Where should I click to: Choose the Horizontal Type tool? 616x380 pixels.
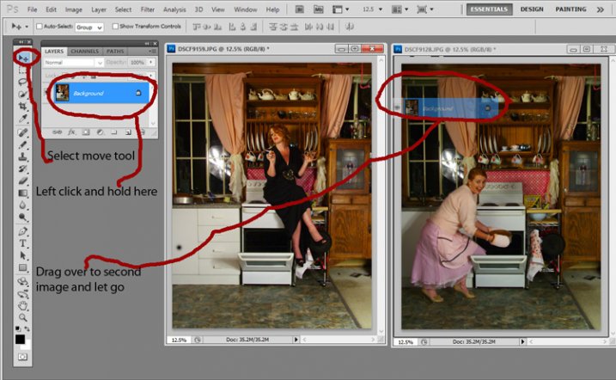coord(23,243)
